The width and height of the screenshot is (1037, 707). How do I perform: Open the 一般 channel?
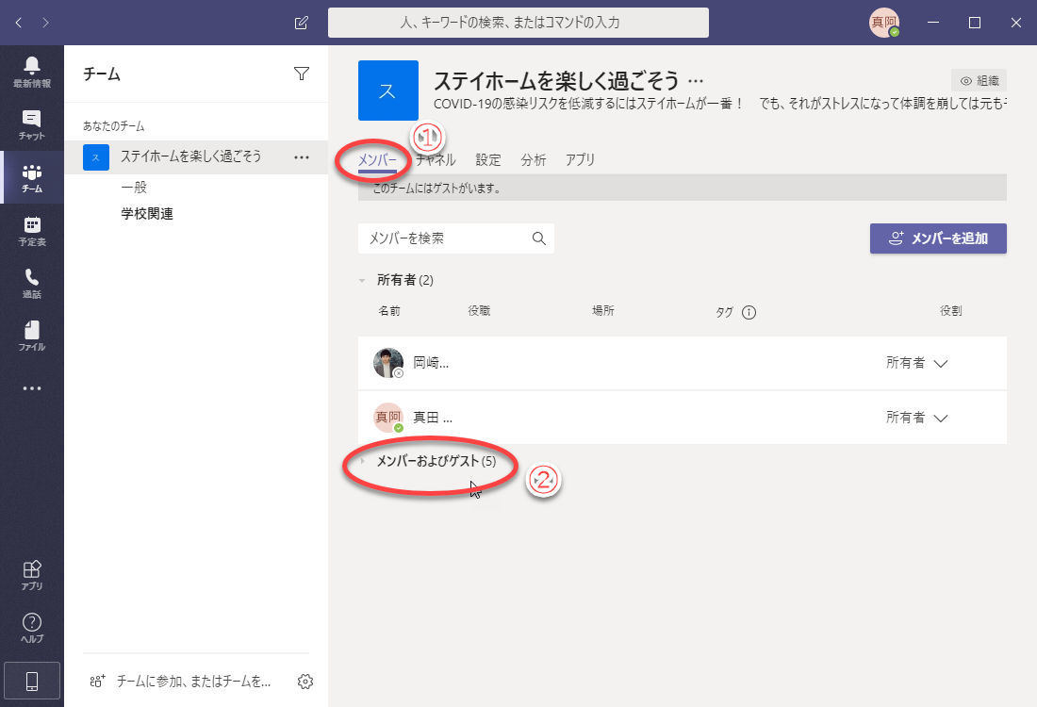pyautogui.click(x=134, y=188)
